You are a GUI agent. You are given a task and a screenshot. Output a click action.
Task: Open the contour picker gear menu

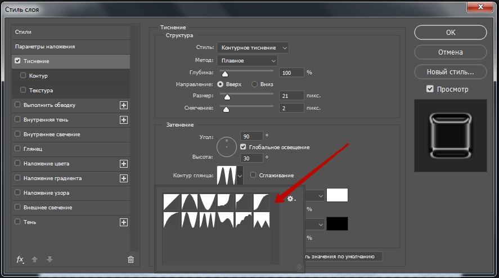[x=291, y=199]
